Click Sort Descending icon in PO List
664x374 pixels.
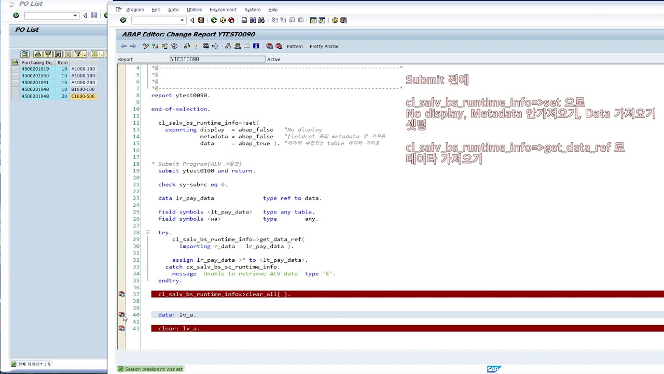tap(48, 54)
